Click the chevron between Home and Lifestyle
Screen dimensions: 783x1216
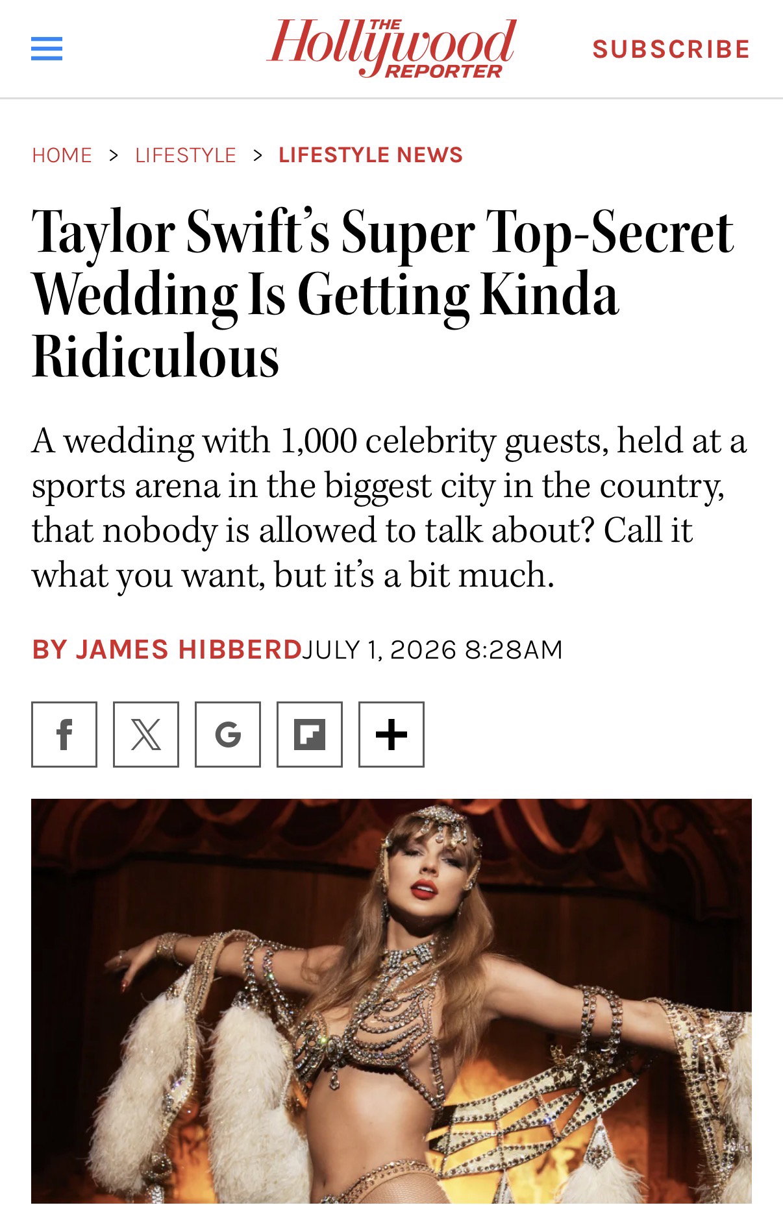pos(114,155)
